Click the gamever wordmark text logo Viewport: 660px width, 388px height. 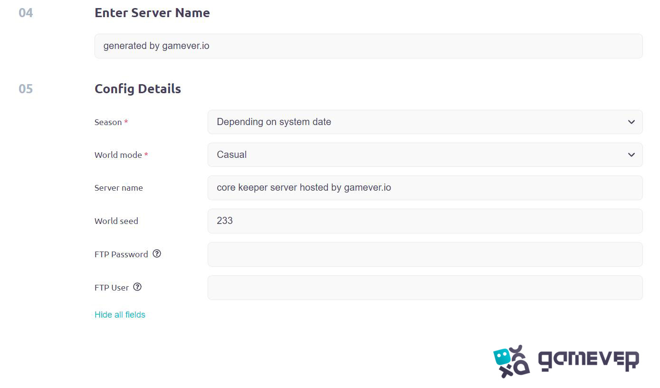point(588,361)
